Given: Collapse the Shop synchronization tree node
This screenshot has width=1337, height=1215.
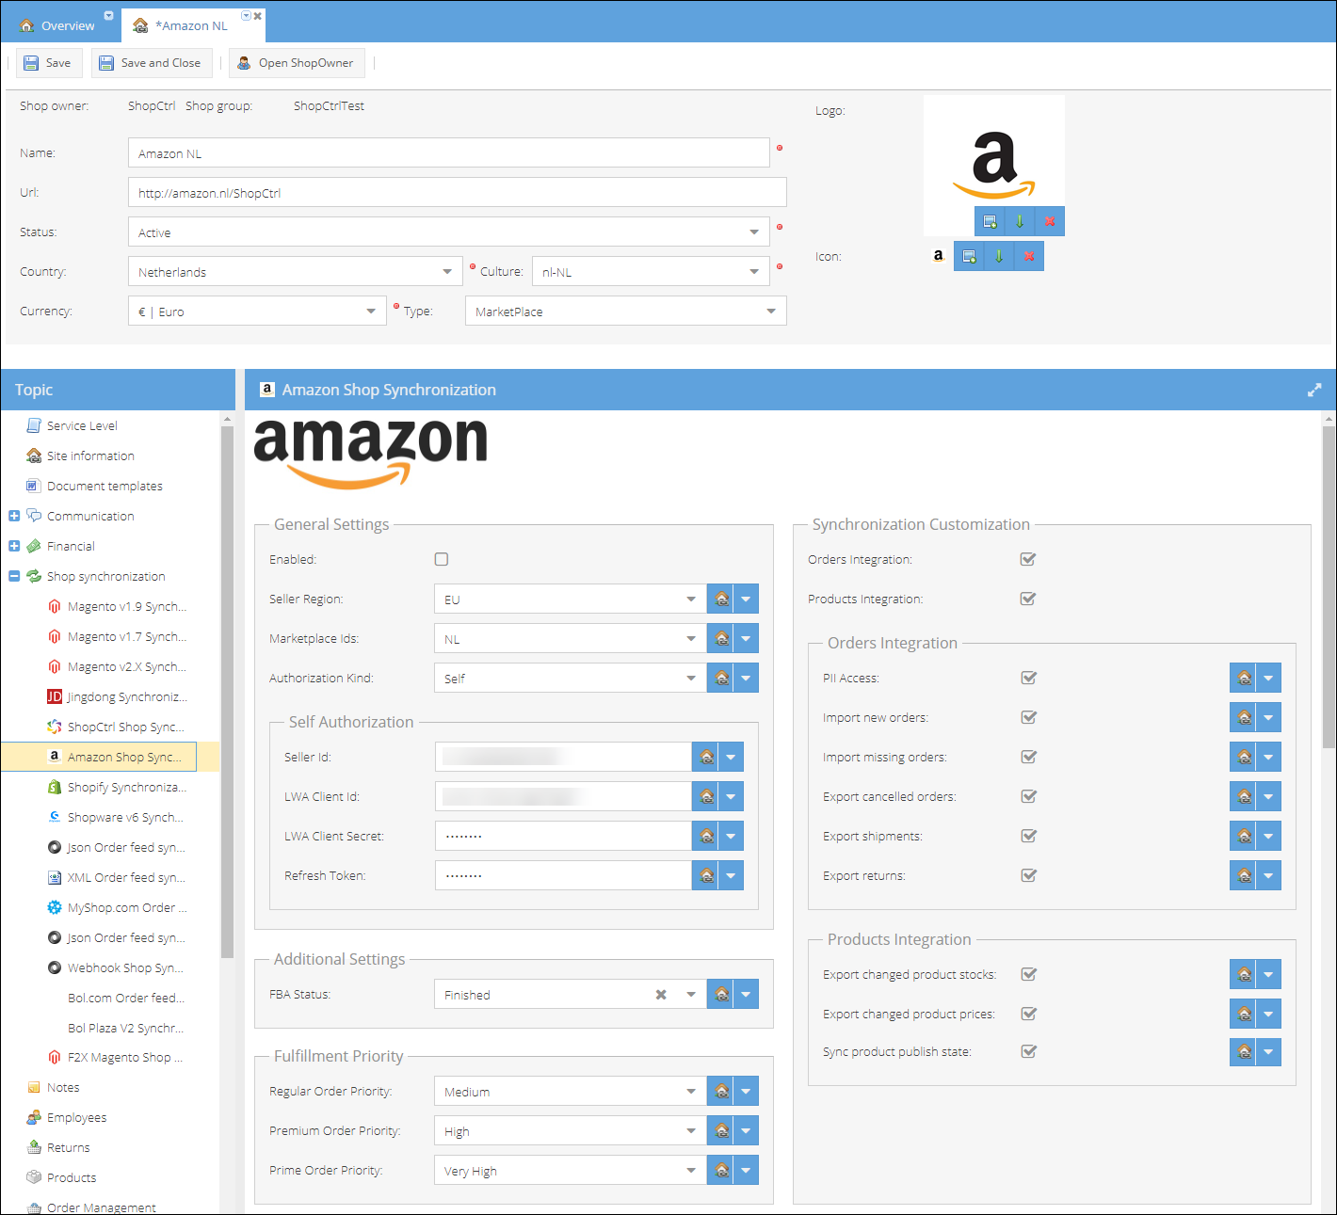Looking at the screenshot, I should click(14, 576).
